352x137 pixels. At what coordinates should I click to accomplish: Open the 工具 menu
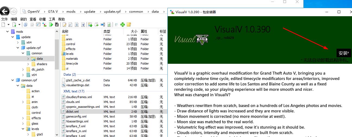(x=52, y=19)
